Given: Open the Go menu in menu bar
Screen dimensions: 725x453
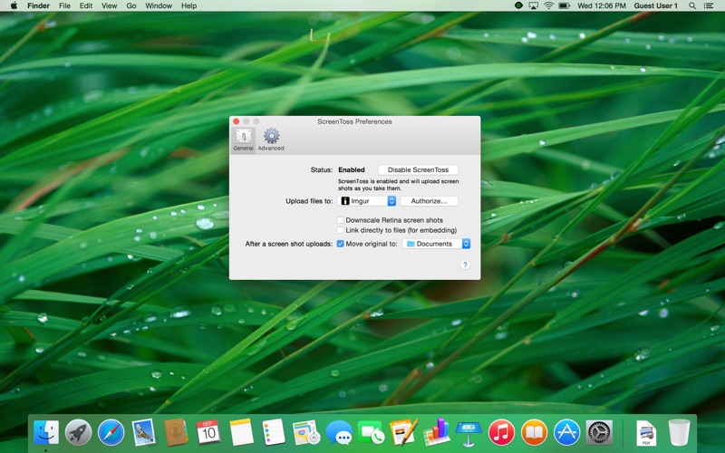Looking at the screenshot, I should (x=131, y=5).
